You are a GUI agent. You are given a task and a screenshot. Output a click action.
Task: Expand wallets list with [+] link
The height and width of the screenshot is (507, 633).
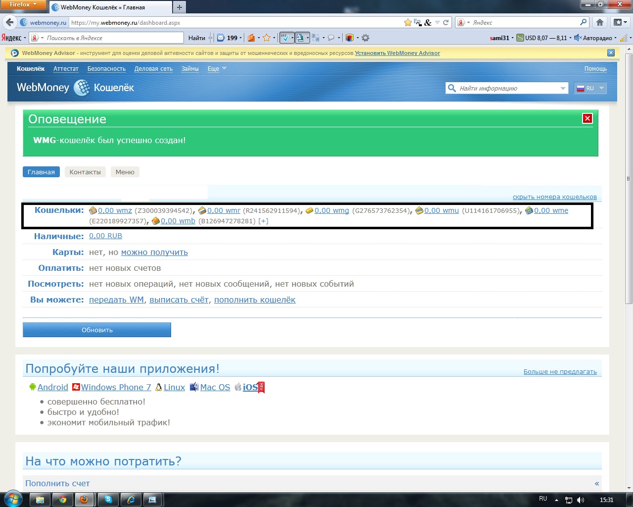click(263, 221)
